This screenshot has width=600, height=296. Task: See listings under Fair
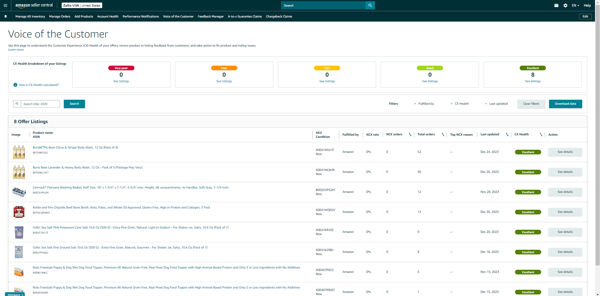[327, 81]
